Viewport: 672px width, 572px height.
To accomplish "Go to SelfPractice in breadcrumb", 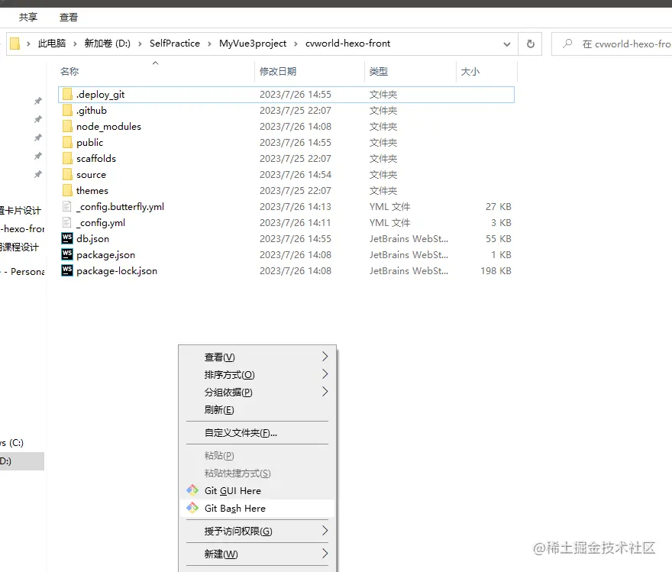I will tap(174, 44).
